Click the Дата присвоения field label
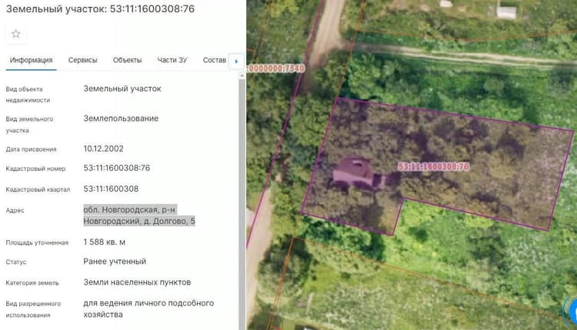 click(x=32, y=149)
